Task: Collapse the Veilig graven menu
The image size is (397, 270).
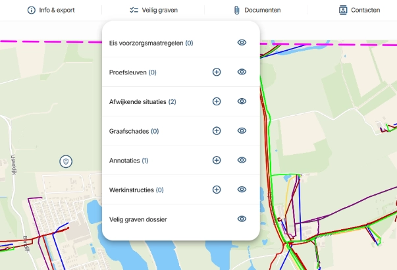Action: pos(153,10)
